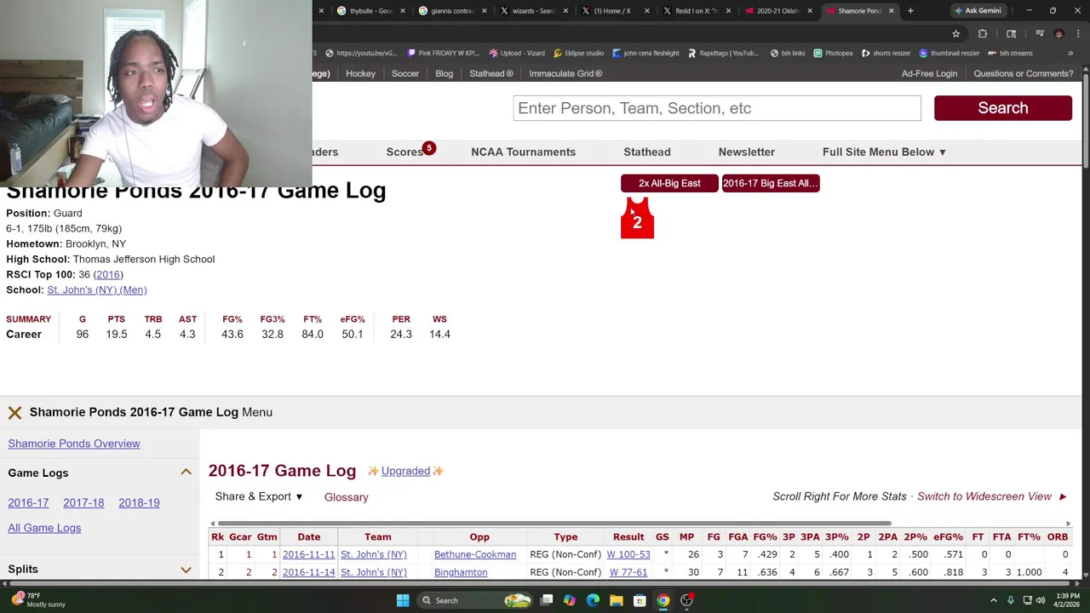Click the Chrome icon in the taskbar
Viewport: 1090px width, 613px height.
pyautogui.click(x=663, y=600)
